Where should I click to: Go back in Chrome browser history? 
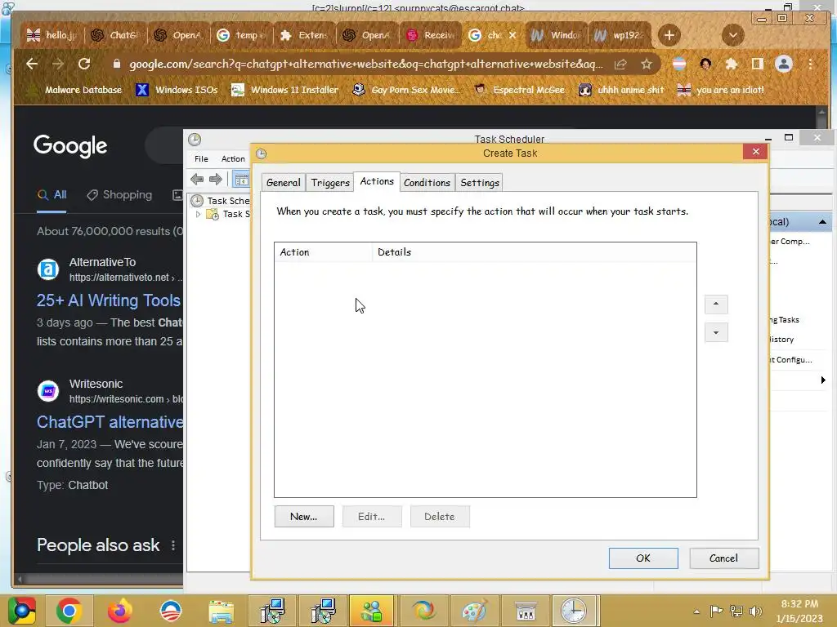point(32,64)
